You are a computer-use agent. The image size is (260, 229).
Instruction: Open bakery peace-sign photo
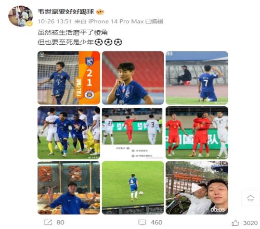click(x=69, y=188)
